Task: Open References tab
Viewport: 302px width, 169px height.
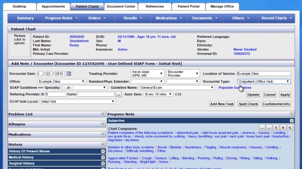Action: (155, 7)
